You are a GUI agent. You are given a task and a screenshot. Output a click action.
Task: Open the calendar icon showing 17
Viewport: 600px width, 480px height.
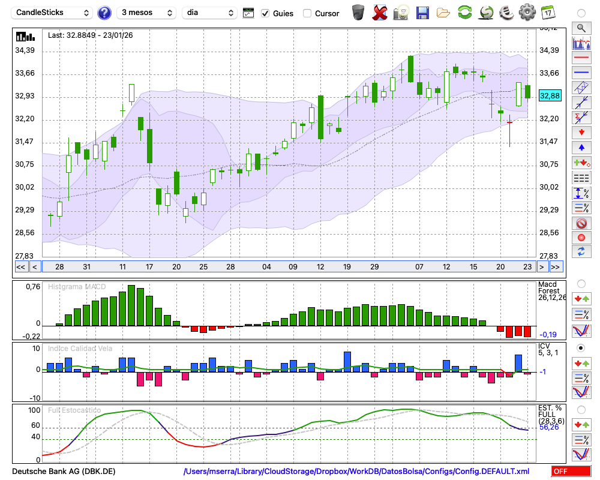pos(548,13)
